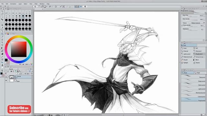Toggle first snap icon in command bar

pos(75,6)
